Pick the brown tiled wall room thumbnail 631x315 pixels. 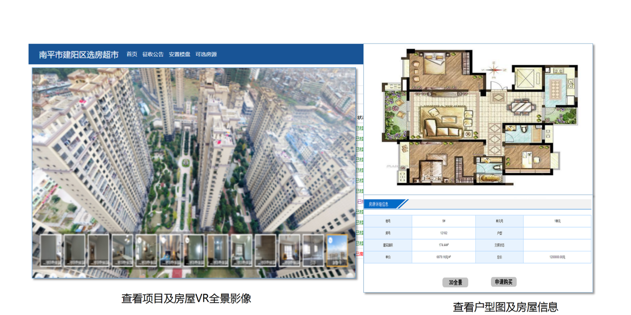click(x=265, y=251)
